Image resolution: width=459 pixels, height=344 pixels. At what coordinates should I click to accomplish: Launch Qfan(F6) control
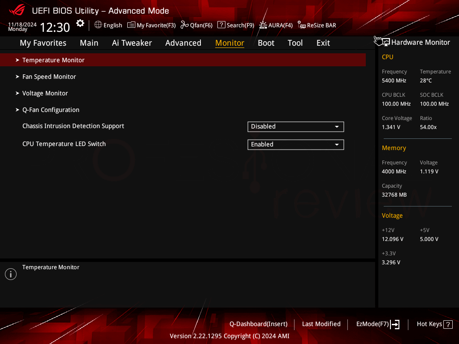tap(196, 25)
